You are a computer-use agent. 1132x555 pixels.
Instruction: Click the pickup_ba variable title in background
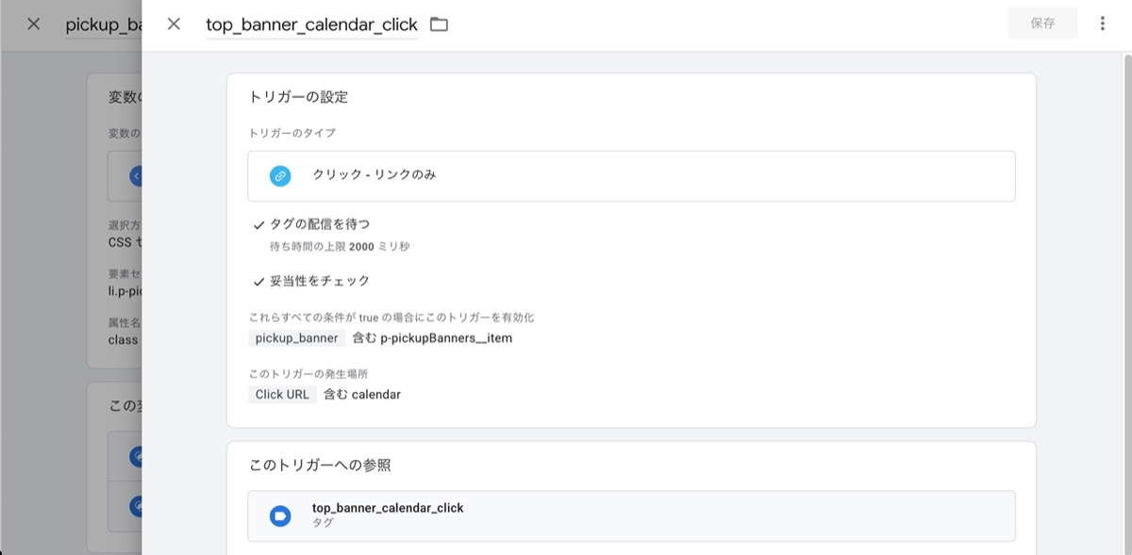pos(103,25)
